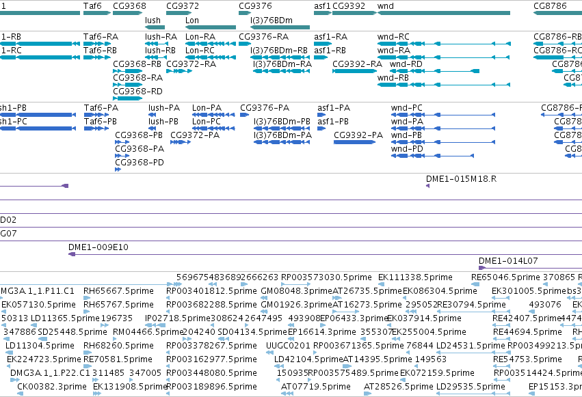Select the CG9368-RD transcript

pyautogui.click(x=128, y=98)
